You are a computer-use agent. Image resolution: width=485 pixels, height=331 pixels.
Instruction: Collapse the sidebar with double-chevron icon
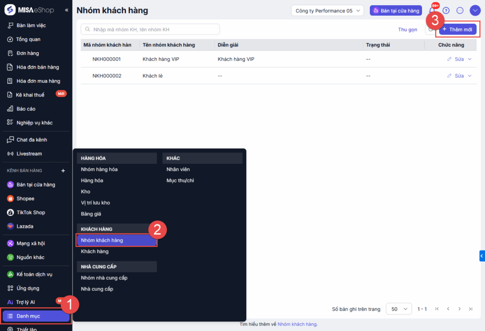click(66, 10)
